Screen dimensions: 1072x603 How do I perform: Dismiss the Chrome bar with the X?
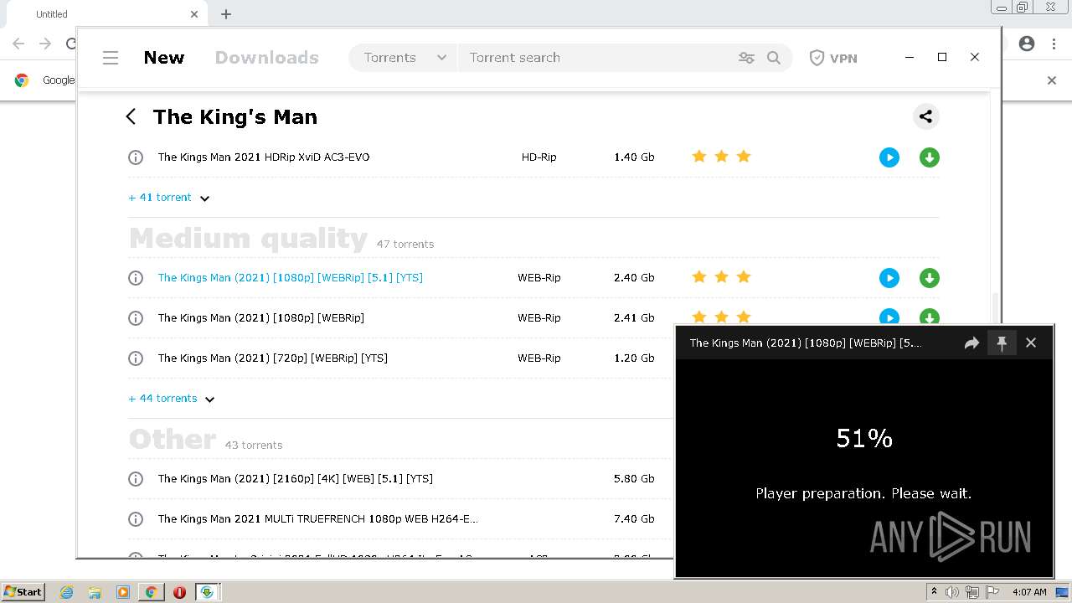[1052, 80]
